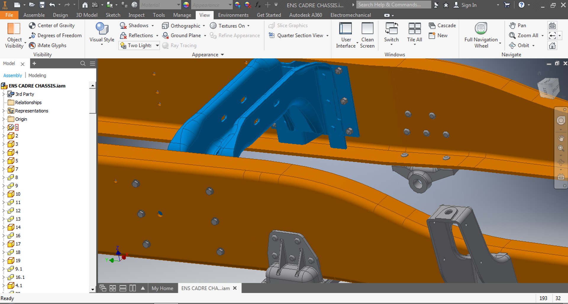This screenshot has width=568, height=304.
Task: Click the ViewCube in the viewport
Action: [x=549, y=88]
